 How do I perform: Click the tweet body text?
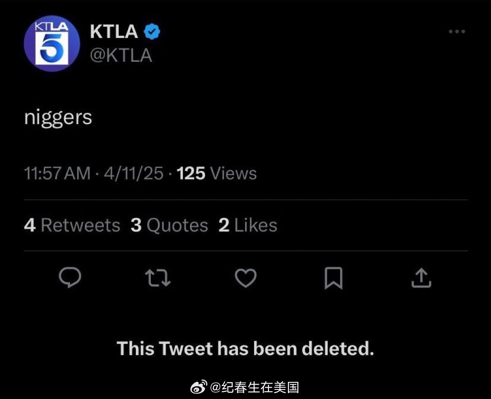point(58,117)
